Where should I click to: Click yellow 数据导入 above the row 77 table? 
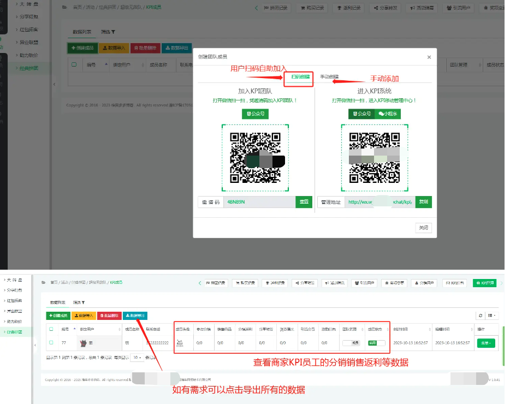(x=84, y=316)
